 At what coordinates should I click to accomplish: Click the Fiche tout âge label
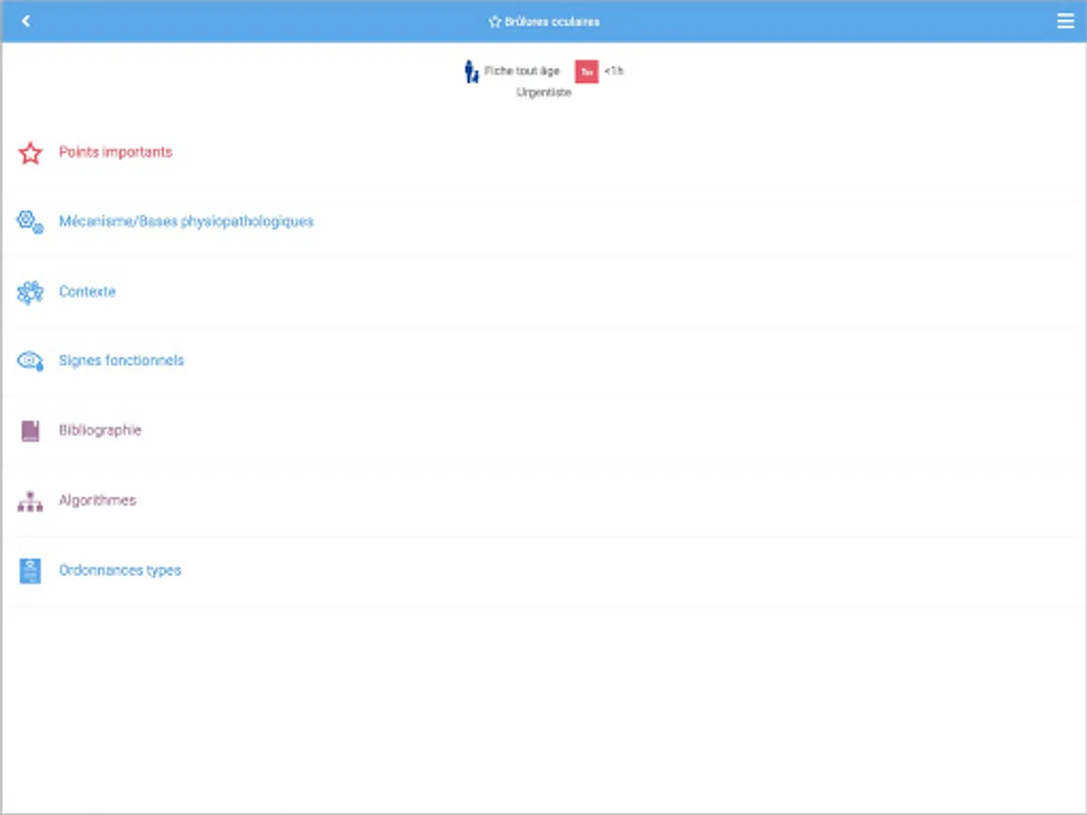pyautogui.click(x=522, y=71)
